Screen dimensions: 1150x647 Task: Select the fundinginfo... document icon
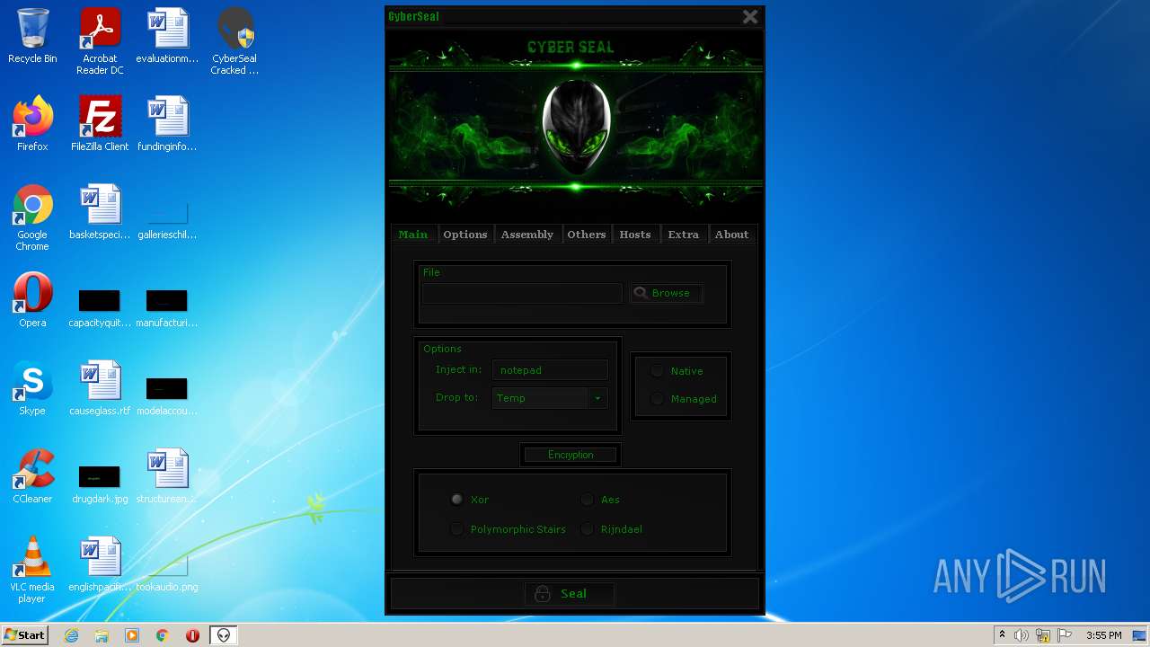click(x=167, y=125)
